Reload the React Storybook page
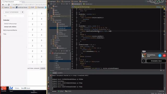Screen dimensions: 167x94 click(9, 5)
